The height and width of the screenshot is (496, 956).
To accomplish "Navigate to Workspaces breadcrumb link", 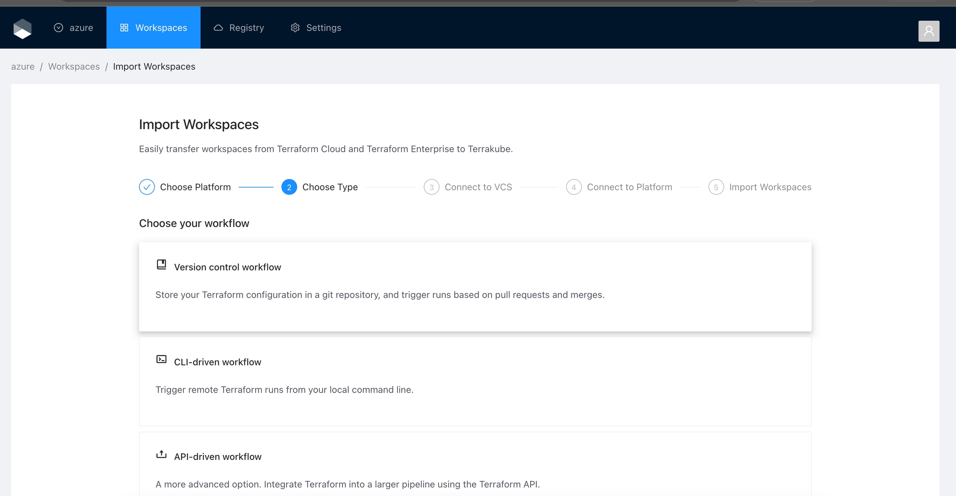I will point(74,67).
